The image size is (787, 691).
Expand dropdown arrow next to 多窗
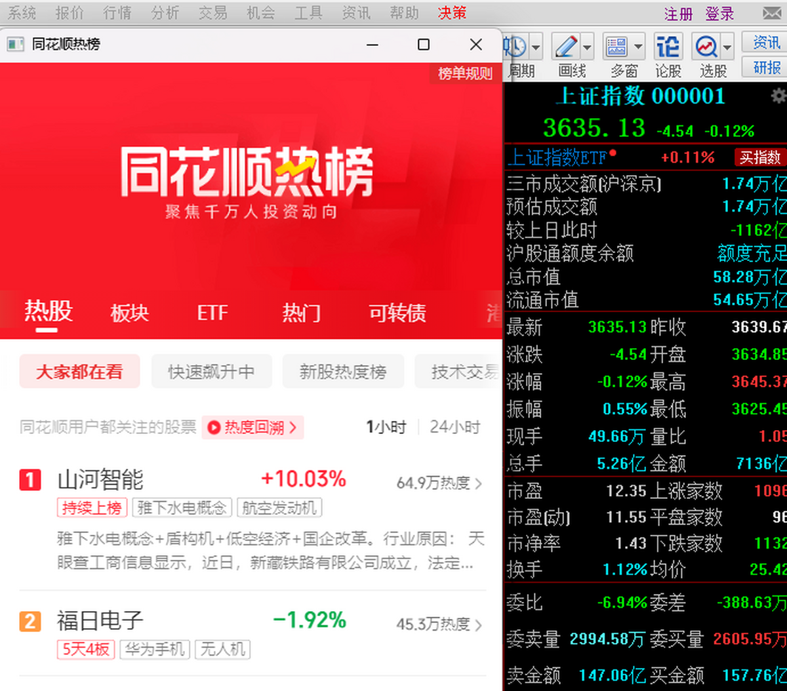point(638,47)
